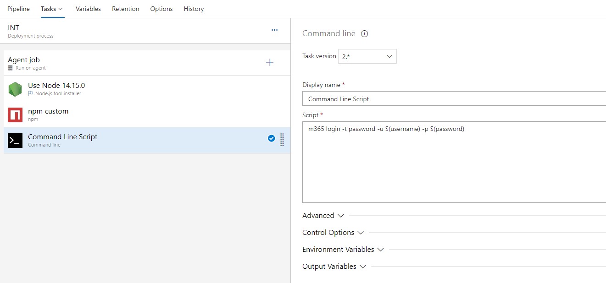Expand the Output Variables section
Image resolution: width=606 pixels, height=283 pixels.
[334, 267]
